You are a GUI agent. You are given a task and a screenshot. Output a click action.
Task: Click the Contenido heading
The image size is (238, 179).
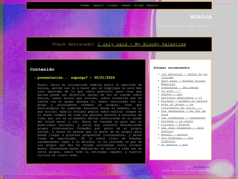pyautogui.click(x=42, y=69)
